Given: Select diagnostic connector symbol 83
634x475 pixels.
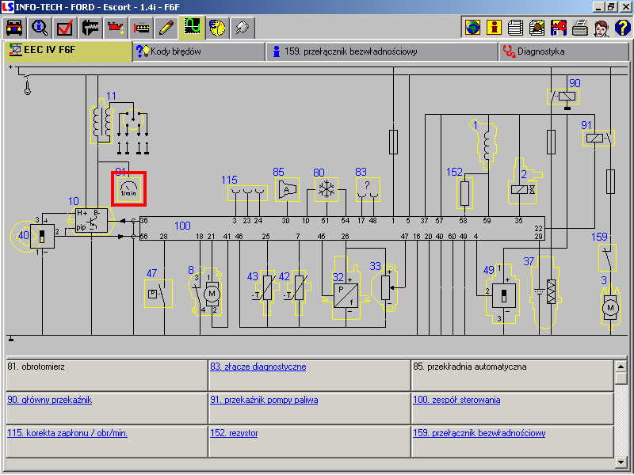Looking at the screenshot, I should [368, 189].
